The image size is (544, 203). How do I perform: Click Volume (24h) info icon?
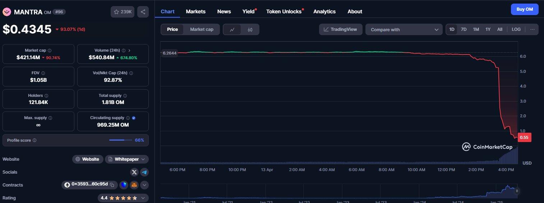tap(124, 51)
